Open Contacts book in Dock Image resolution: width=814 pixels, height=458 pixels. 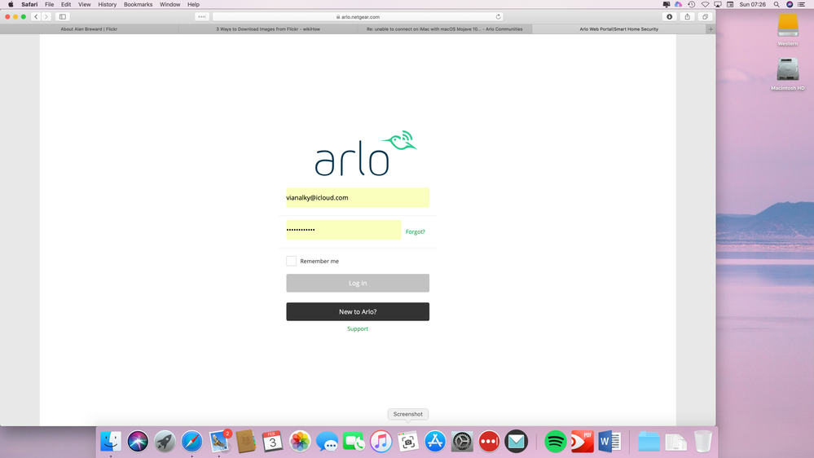245,442
